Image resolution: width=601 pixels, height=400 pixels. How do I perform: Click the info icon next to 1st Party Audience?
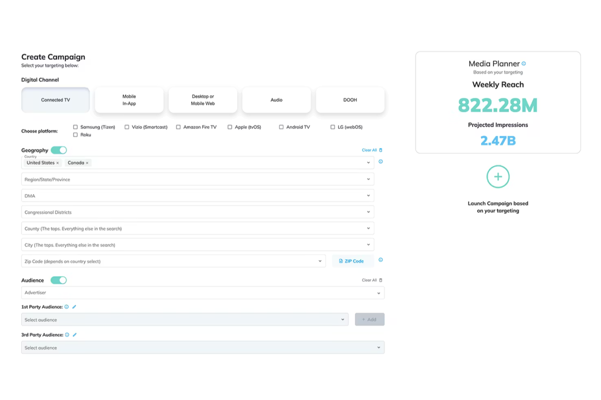point(66,307)
